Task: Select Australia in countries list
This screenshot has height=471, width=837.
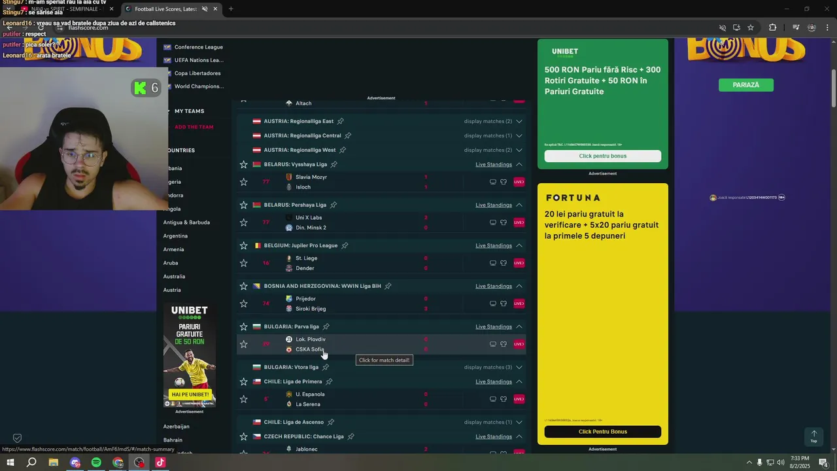Action: pyautogui.click(x=174, y=276)
